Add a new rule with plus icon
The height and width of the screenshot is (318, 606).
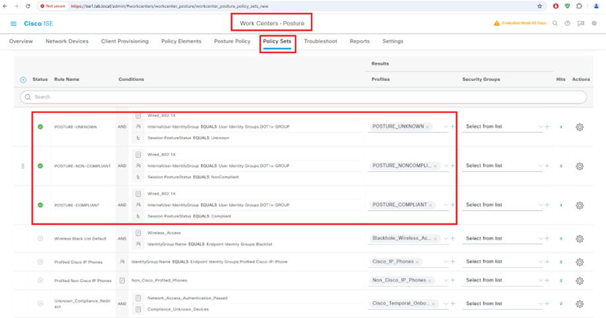coord(23,80)
